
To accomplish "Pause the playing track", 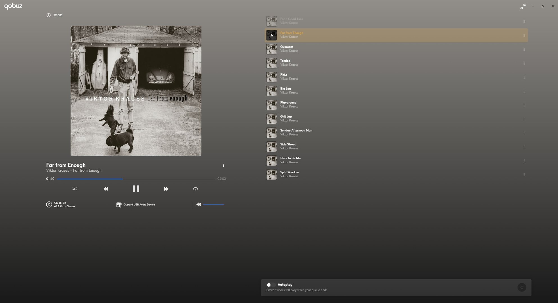I will coord(136,189).
